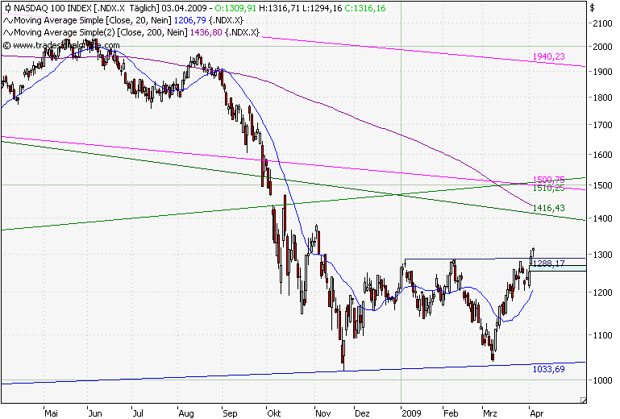620x419 pixels.
Task: Click the Nov month label on the time axis
Action: click(322, 413)
